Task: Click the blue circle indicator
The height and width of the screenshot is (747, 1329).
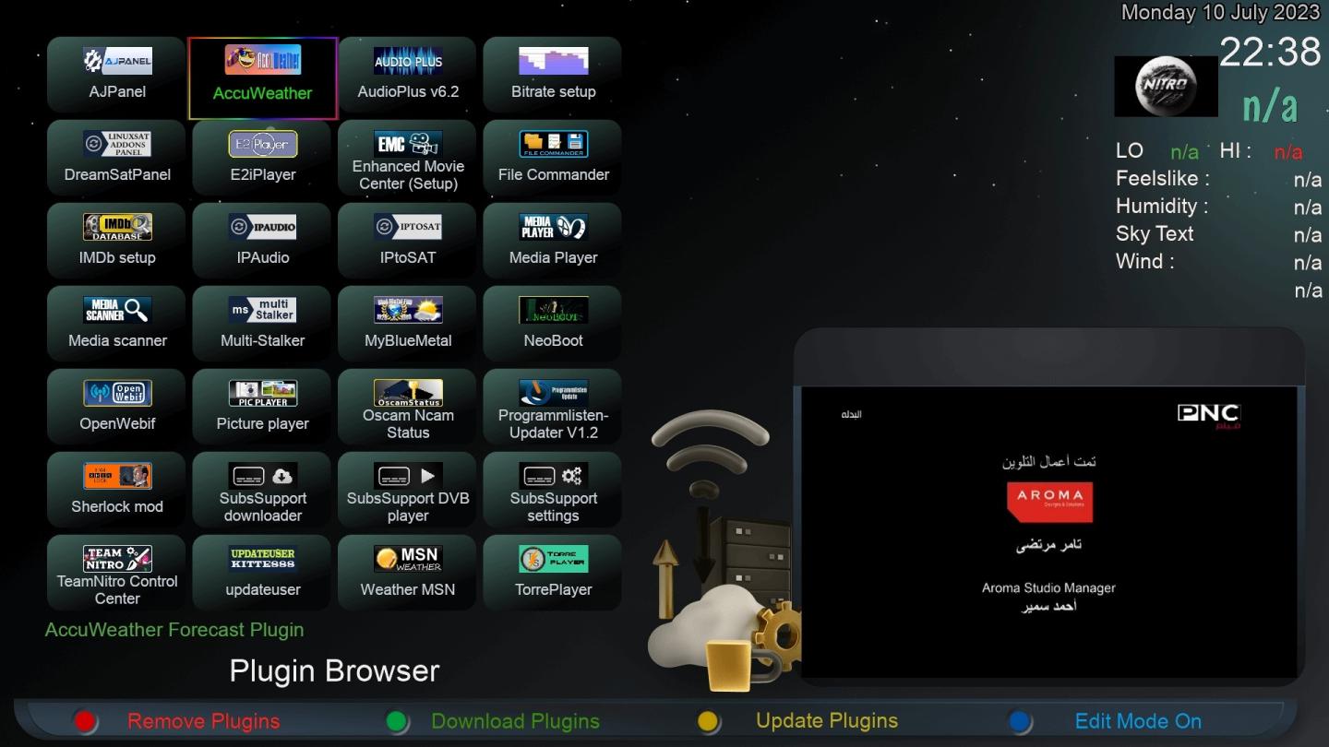Action: (1020, 721)
